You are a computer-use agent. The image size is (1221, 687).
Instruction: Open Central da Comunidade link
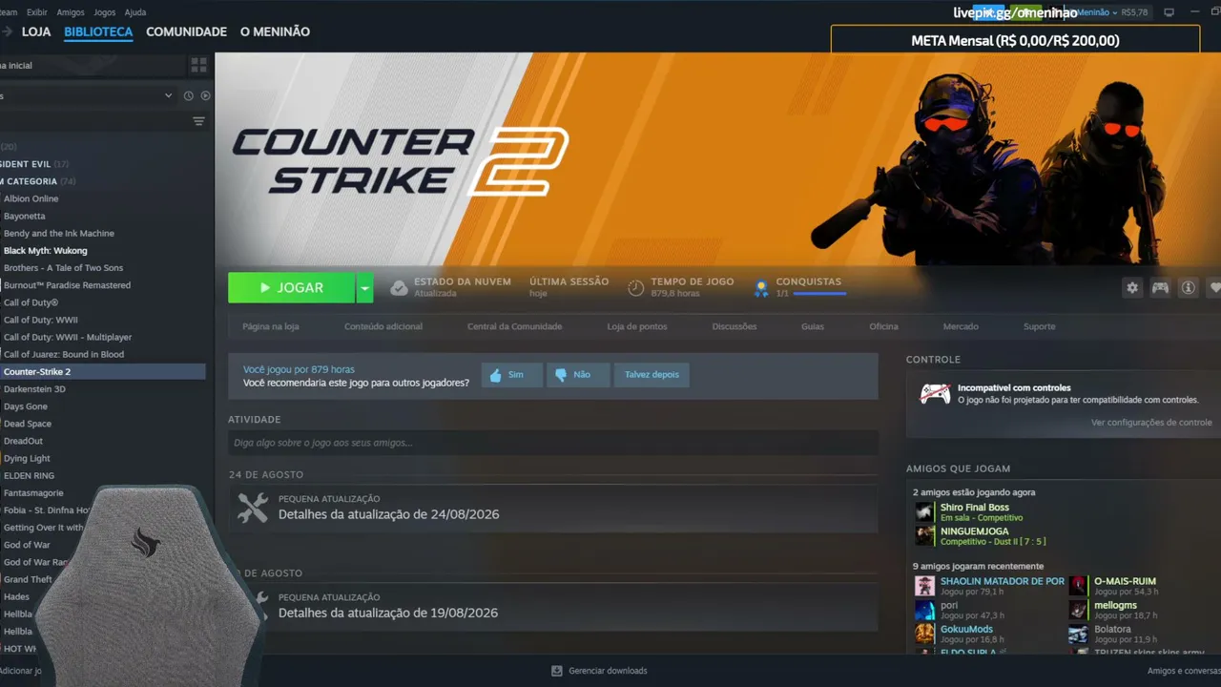[515, 326]
